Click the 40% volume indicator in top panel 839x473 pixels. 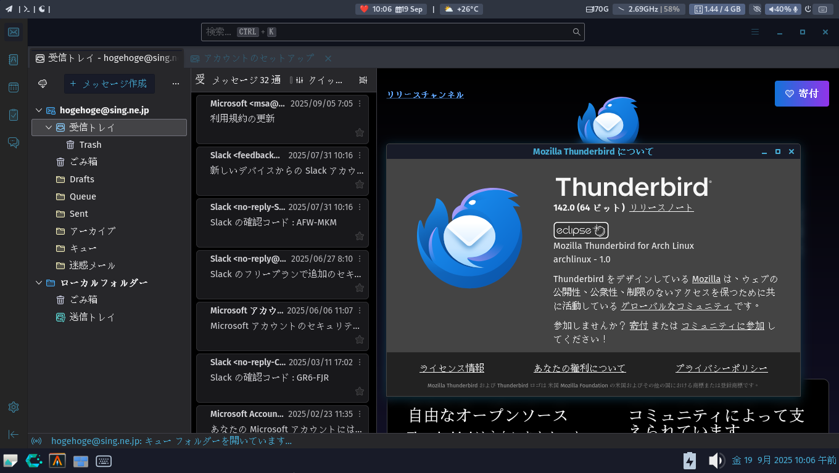click(783, 9)
